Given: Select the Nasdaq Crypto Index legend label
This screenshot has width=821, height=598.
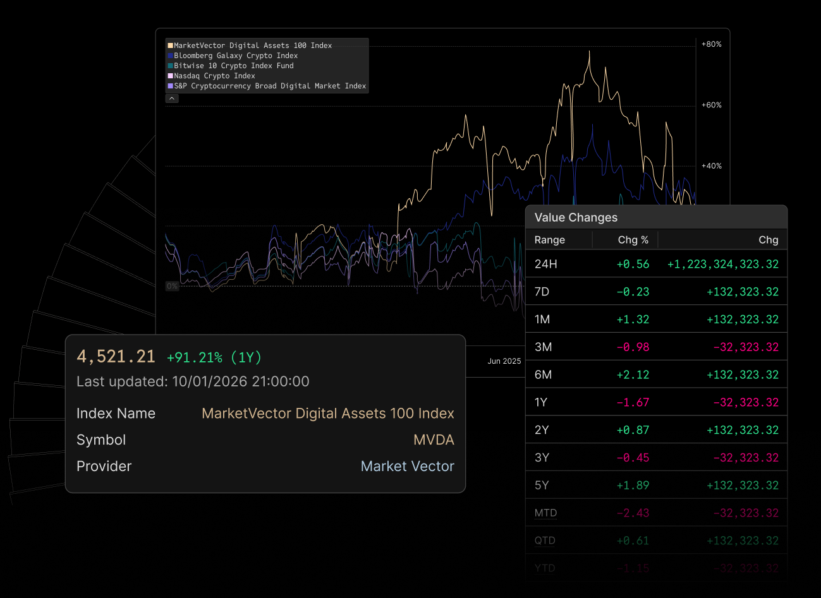Looking at the screenshot, I should pos(215,76).
